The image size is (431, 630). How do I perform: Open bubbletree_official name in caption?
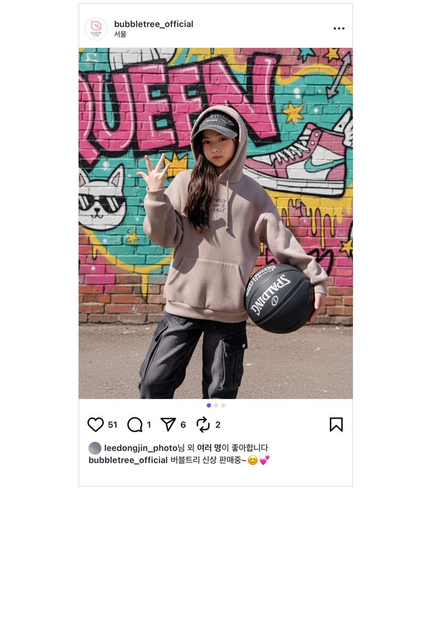click(128, 460)
